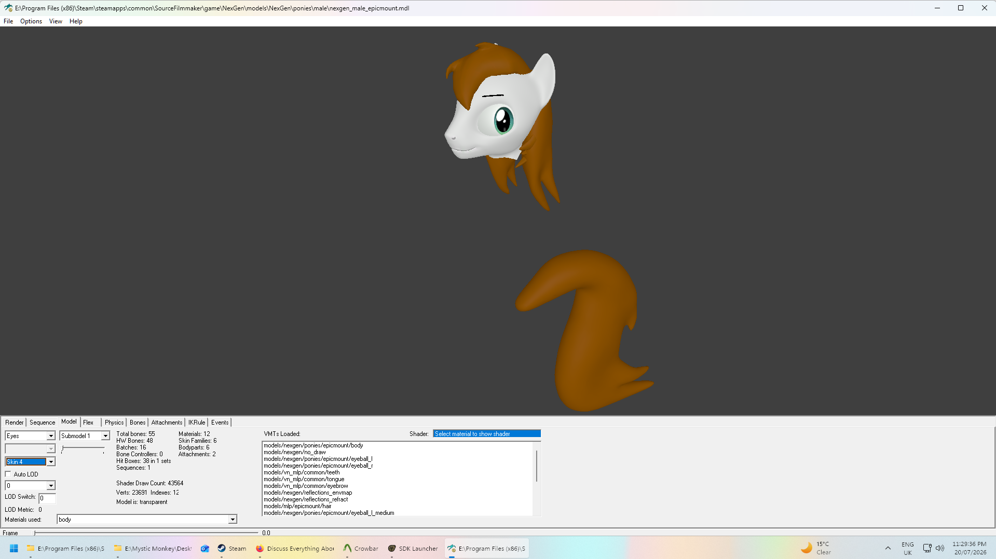Select models/vn_mlp/common/eyebrow entry
Image resolution: width=996 pixels, height=559 pixels.
(306, 486)
